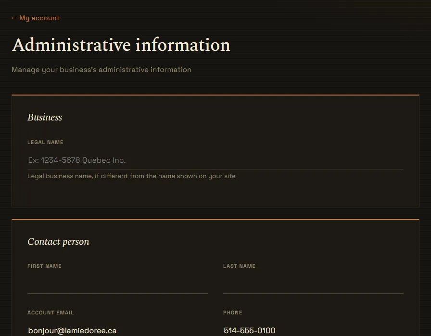Click the Contact person section heading
431x336 pixels.
coord(58,242)
